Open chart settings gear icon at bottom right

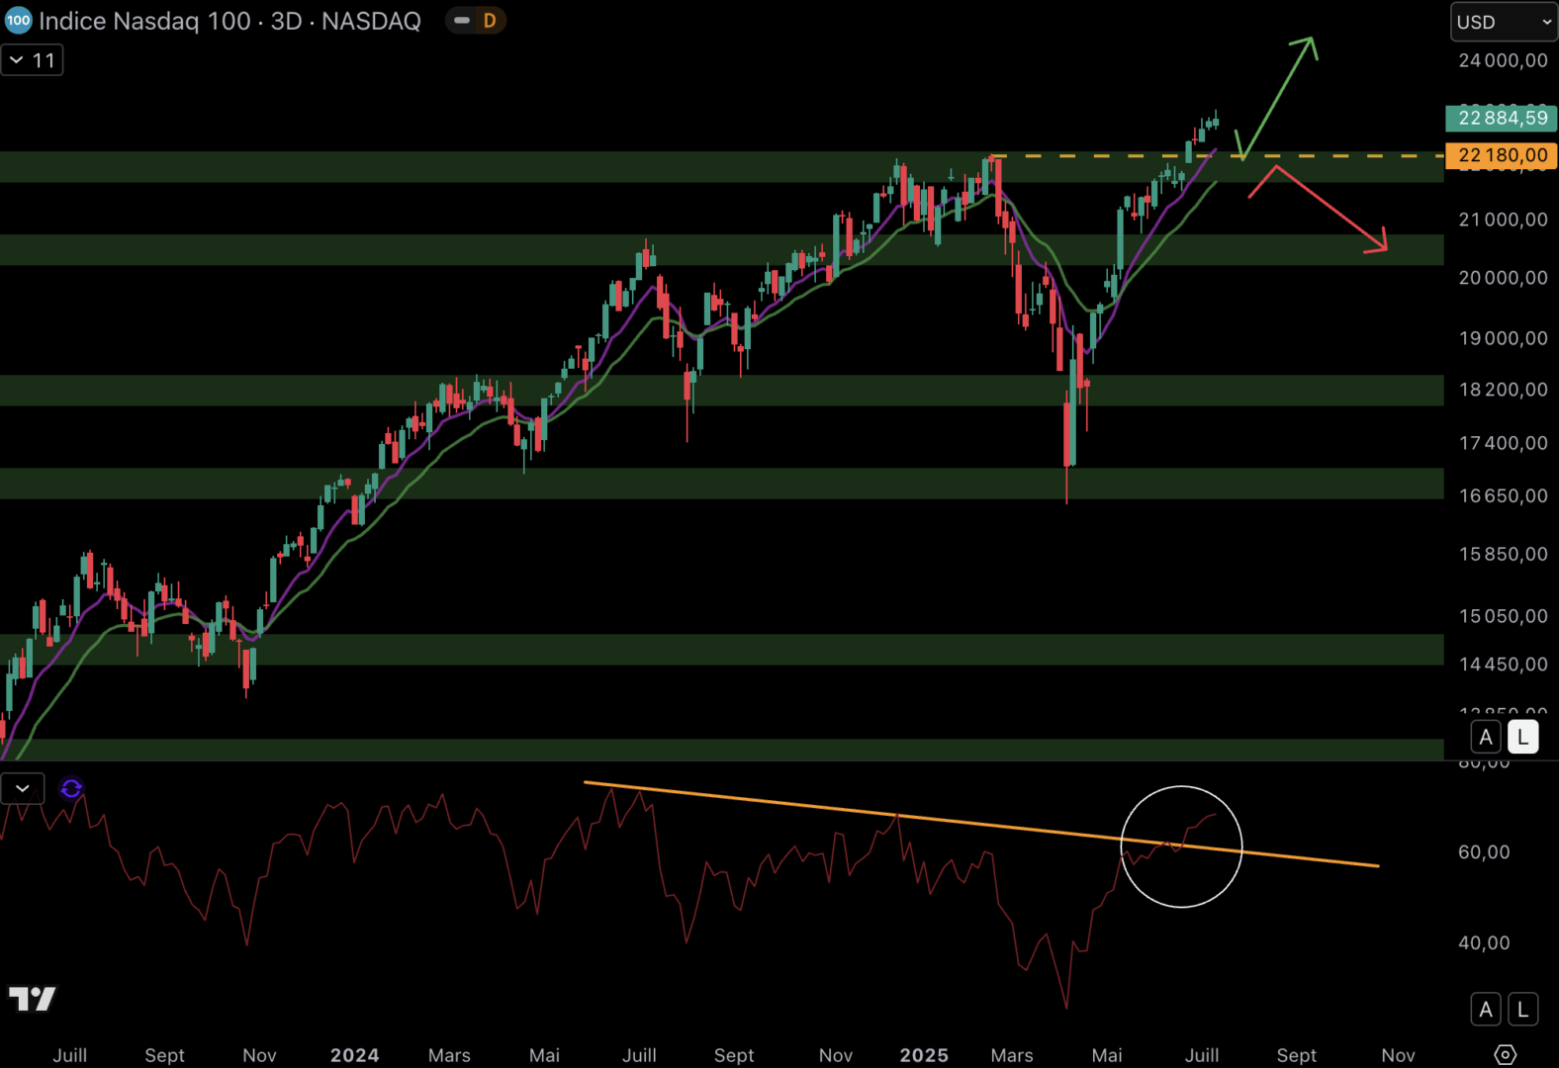coord(1505,1055)
